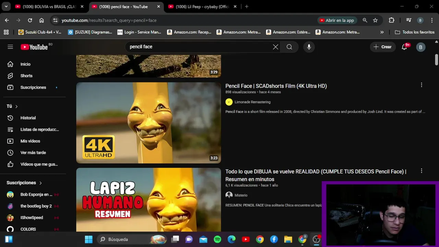Show more bookmarks chevron
The image size is (439, 247).
[382, 32]
